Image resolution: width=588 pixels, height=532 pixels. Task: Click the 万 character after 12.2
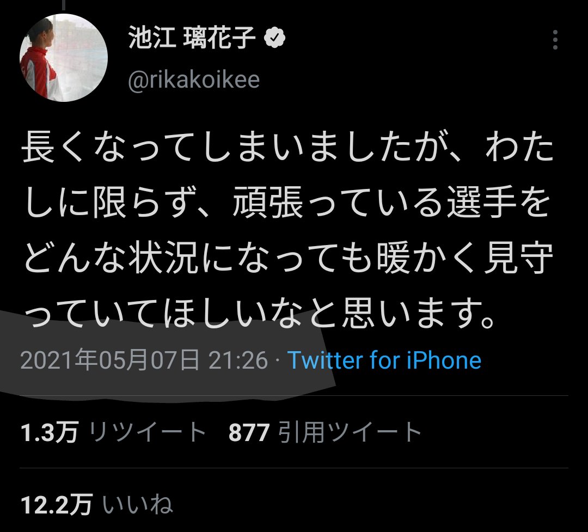(81, 505)
